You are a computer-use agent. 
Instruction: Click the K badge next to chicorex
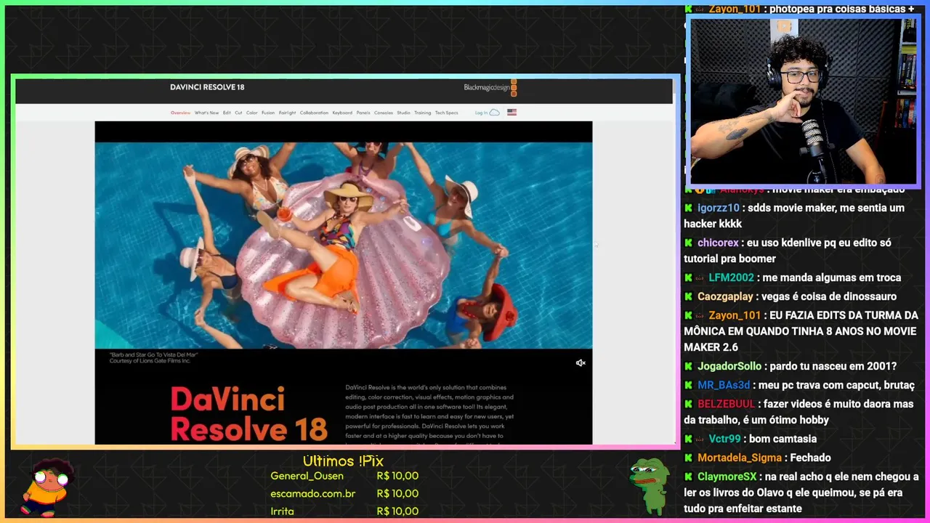pos(688,243)
